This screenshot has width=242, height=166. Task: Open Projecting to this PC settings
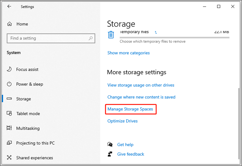35,143
